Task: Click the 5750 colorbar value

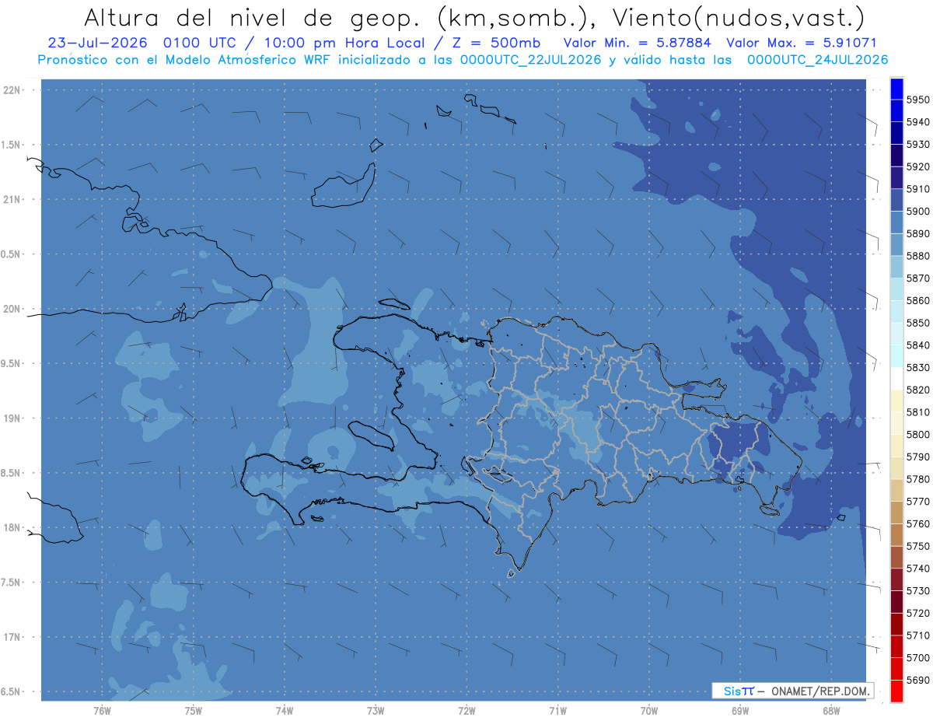Action: click(x=917, y=546)
